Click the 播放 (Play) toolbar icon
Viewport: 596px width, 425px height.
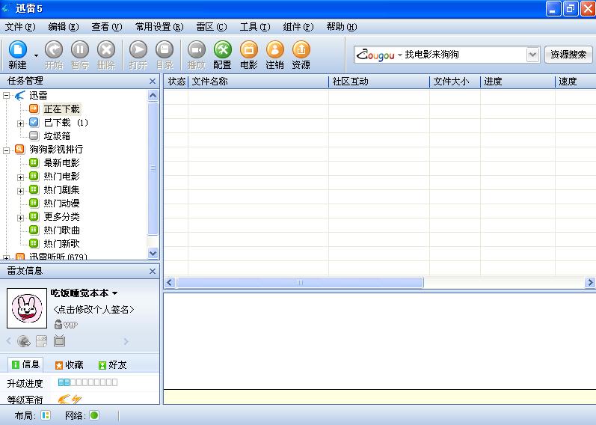point(197,55)
